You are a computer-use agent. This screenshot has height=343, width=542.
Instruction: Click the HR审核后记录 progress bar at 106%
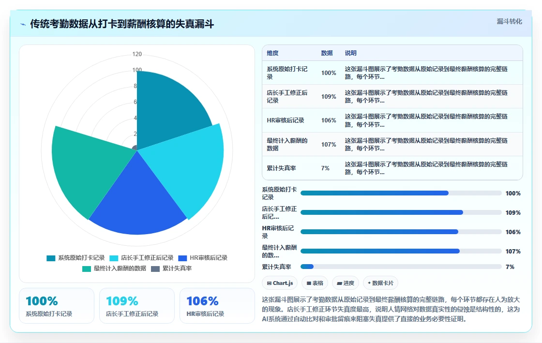point(401,232)
